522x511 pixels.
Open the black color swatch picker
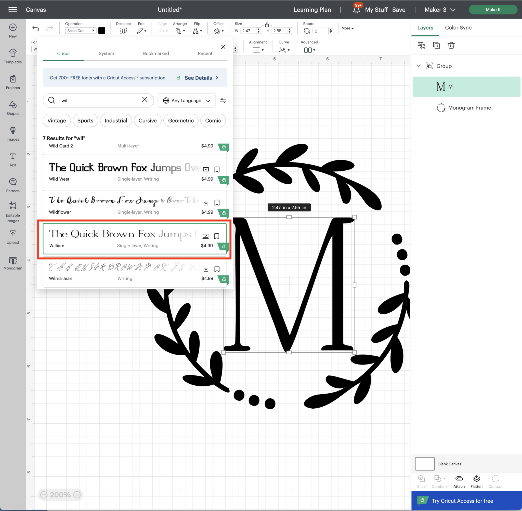click(x=101, y=30)
